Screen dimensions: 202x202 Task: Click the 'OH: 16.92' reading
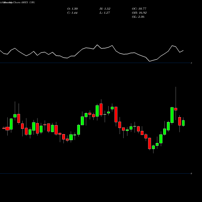point(139,13)
